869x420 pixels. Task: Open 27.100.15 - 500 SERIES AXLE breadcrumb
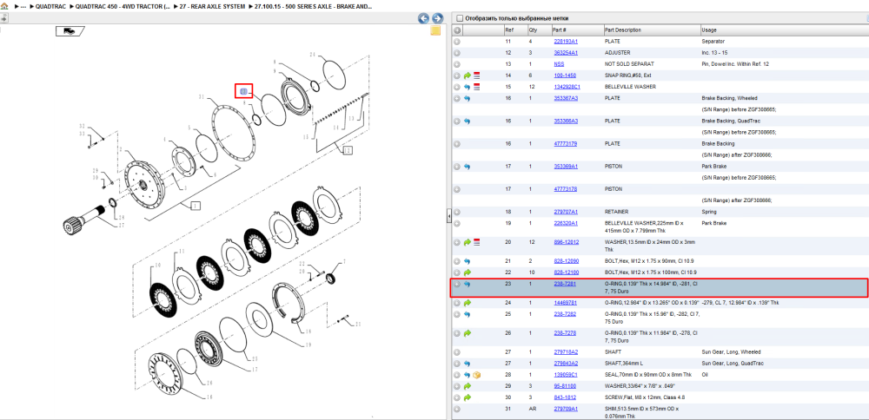tap(313, 6)
